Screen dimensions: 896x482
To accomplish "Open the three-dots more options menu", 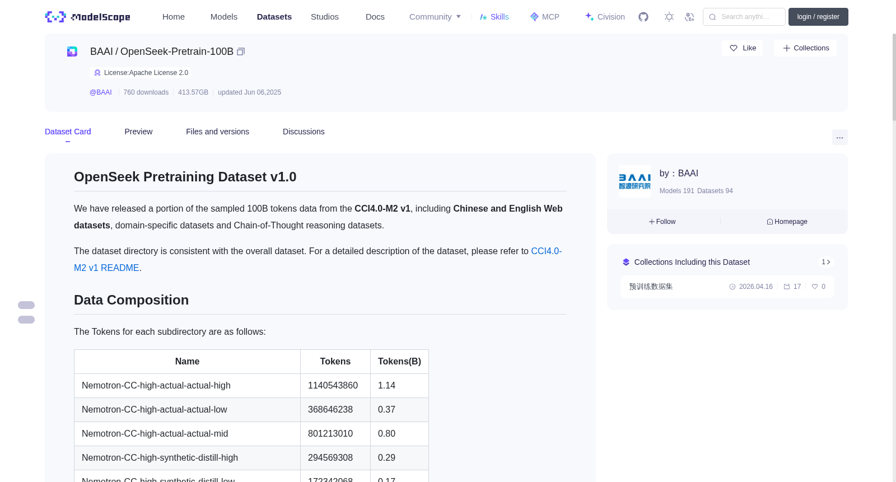I will [x=839, y=137].
